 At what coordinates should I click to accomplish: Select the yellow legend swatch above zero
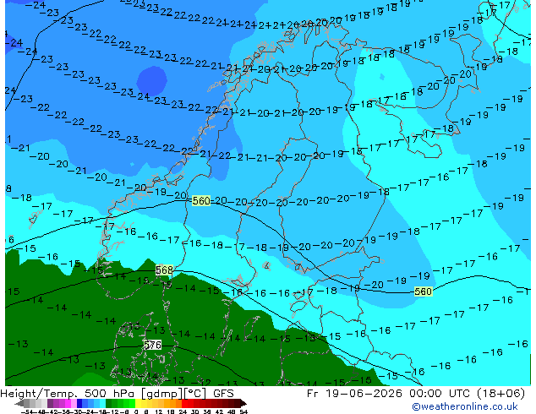coord(138,403)
